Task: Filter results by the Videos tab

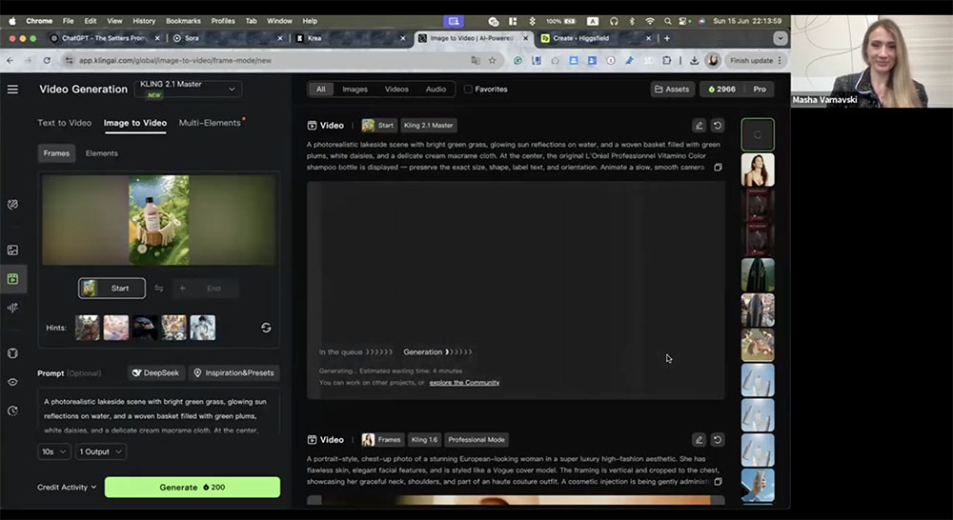Action: [x=396, y=90]
